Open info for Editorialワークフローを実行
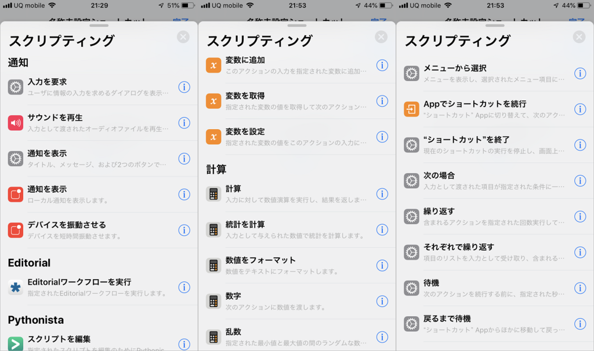 tap(184, 287)
